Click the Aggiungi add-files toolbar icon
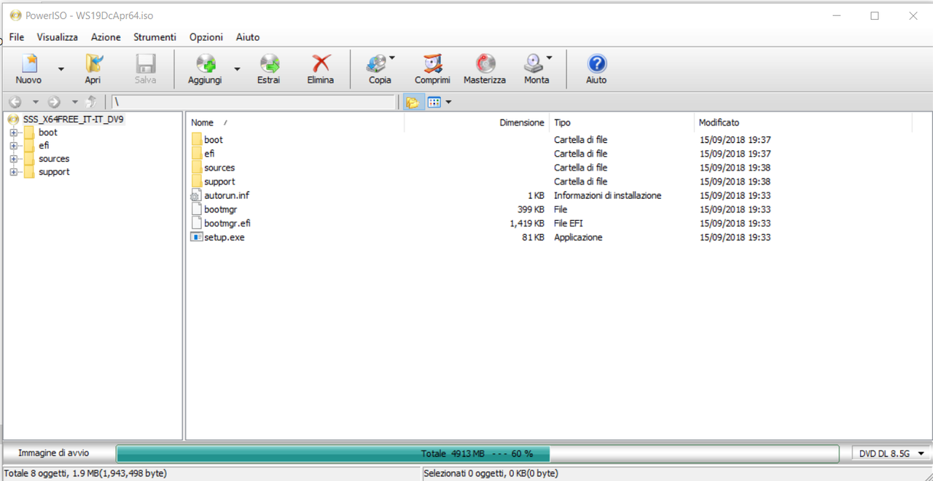933x481 pixels. (206, 63)
